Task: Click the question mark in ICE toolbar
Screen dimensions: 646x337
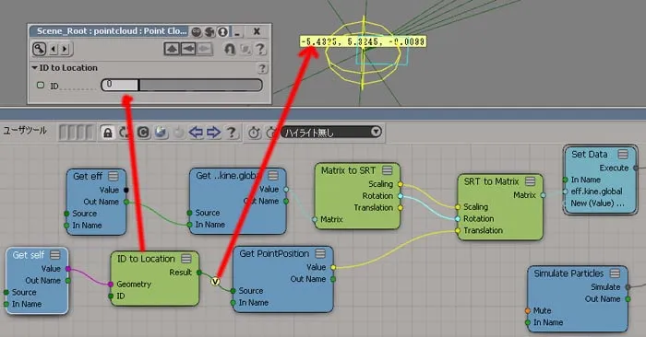Action: pos(232,133)
